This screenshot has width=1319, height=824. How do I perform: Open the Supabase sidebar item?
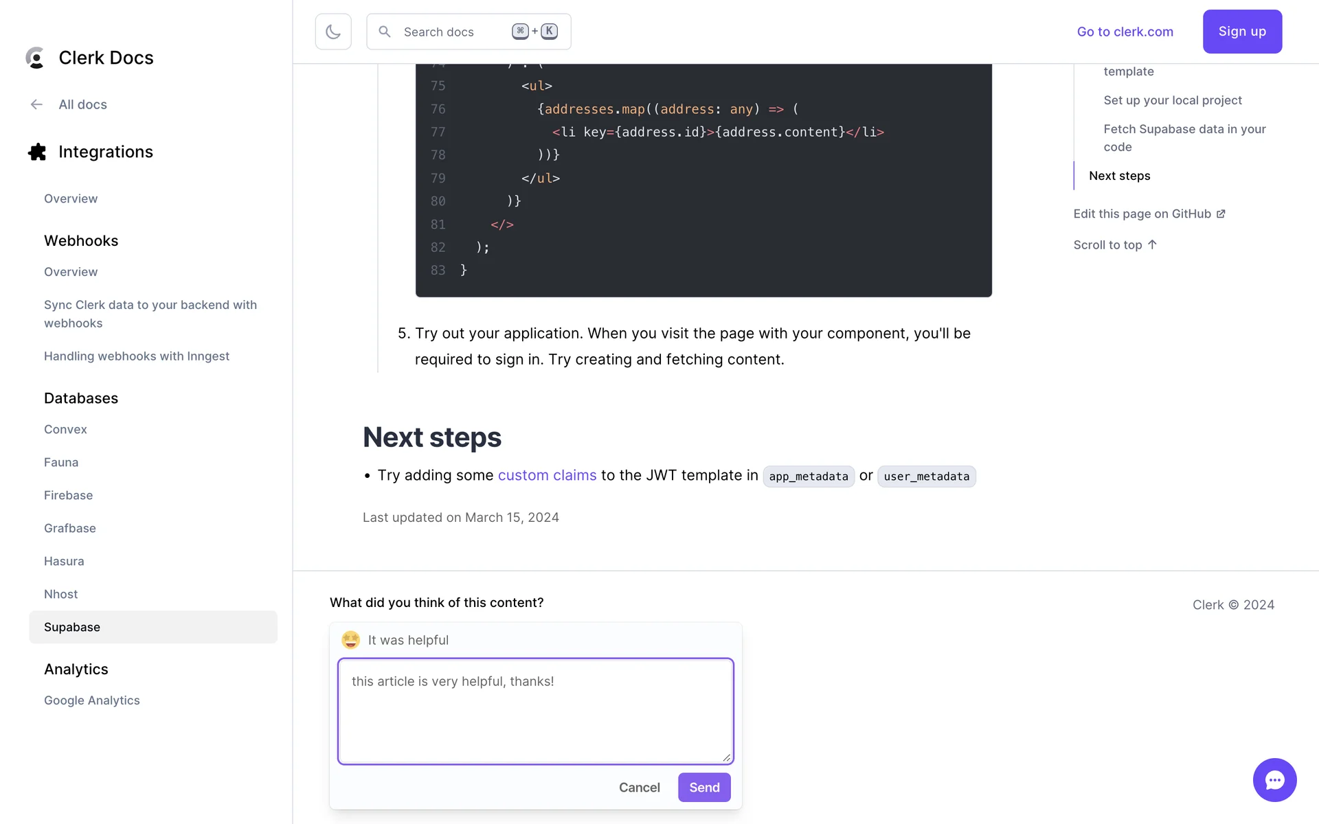coord(72,627)
